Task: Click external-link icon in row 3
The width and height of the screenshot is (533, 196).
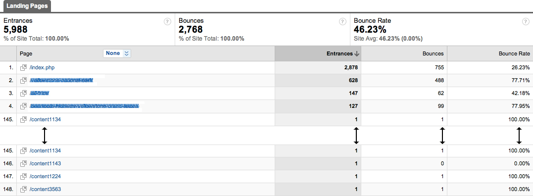Action: click(x=23, y=94)
